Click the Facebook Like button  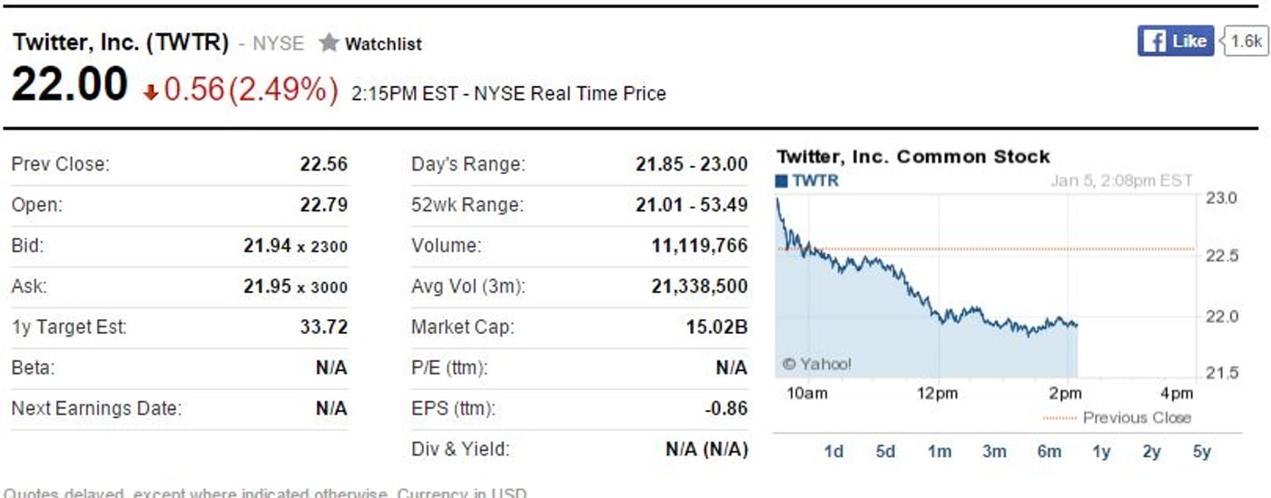1175,41
